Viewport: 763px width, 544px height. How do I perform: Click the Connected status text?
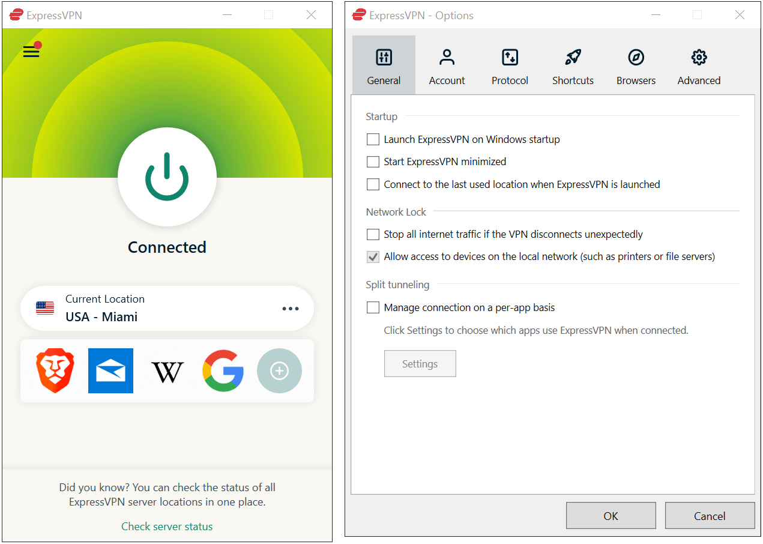[167, 247]
